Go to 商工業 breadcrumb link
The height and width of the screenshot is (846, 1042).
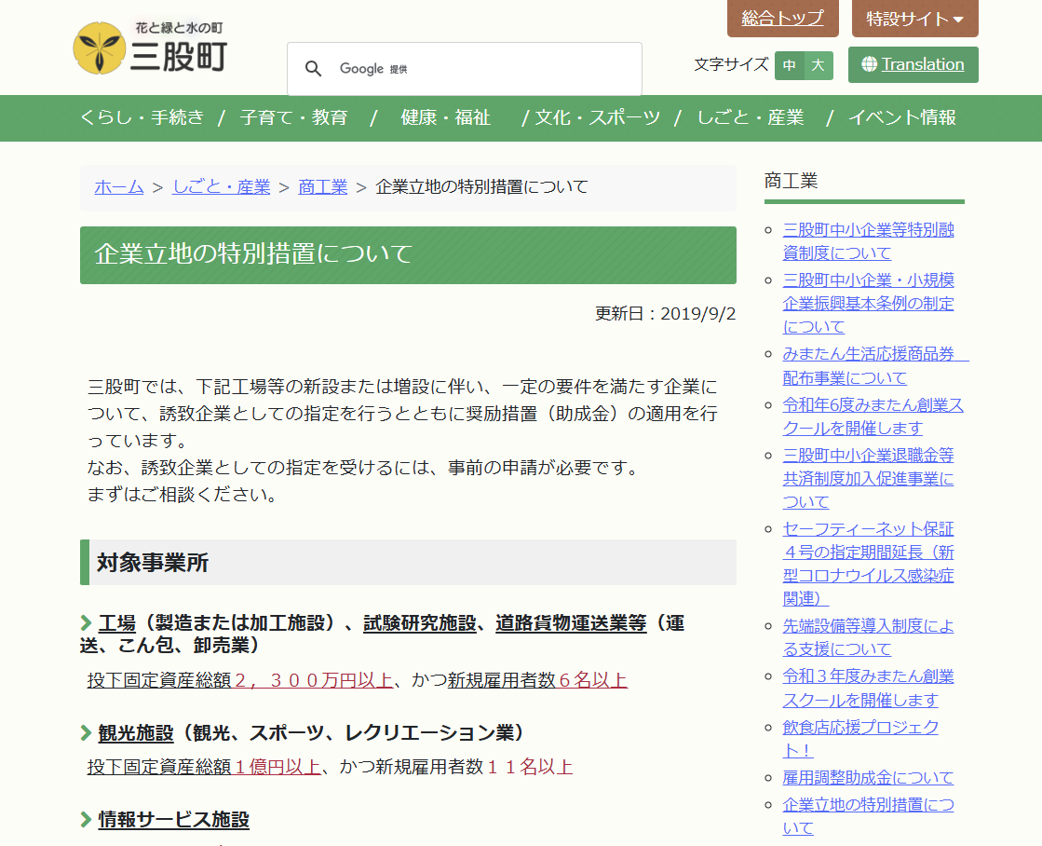pos(323,187)
